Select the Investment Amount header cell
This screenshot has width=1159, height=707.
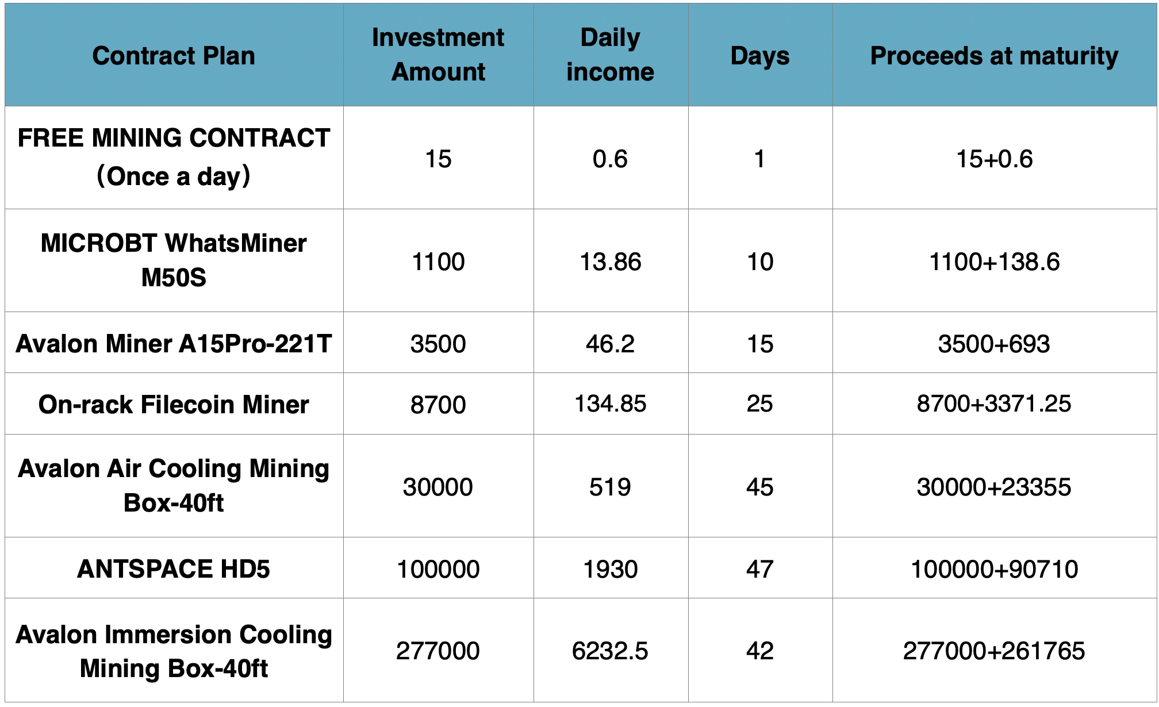[x=438, y=55]
